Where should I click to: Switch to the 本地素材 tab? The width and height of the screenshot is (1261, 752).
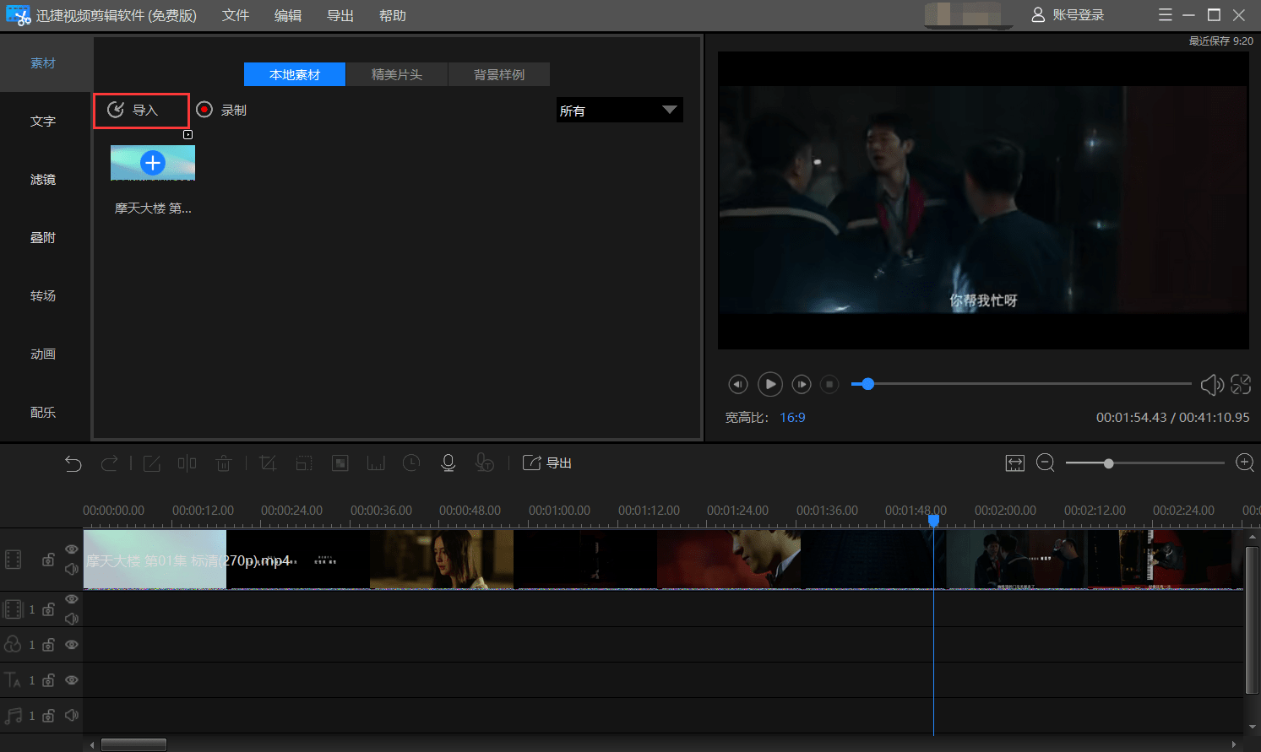click(x=295, y=74)
